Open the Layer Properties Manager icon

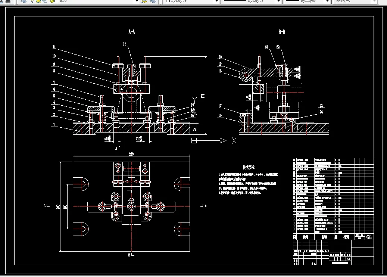click(24, 1)
